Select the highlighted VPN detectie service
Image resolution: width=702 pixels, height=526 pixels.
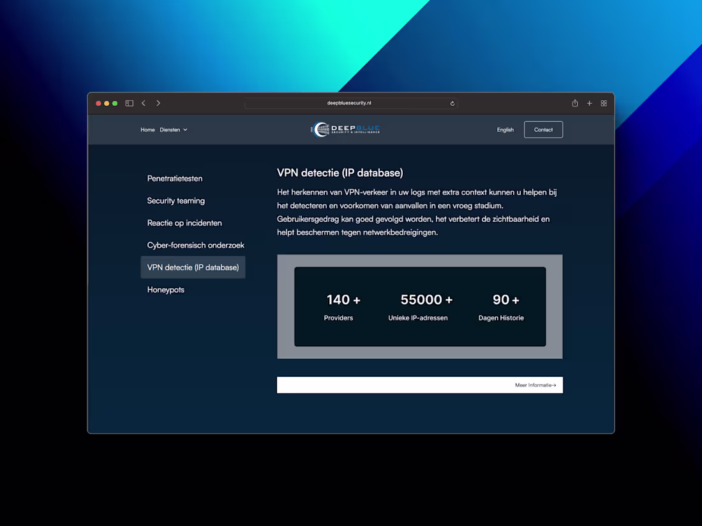coord(193,267)
